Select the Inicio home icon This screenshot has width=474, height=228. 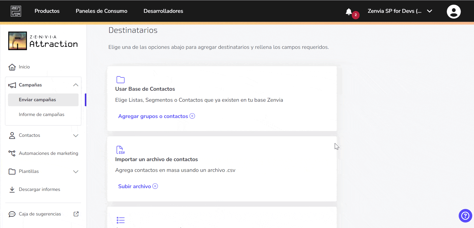click(x=12, y=67)
